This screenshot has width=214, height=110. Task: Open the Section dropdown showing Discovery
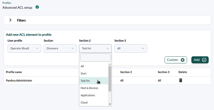(60, 48)
